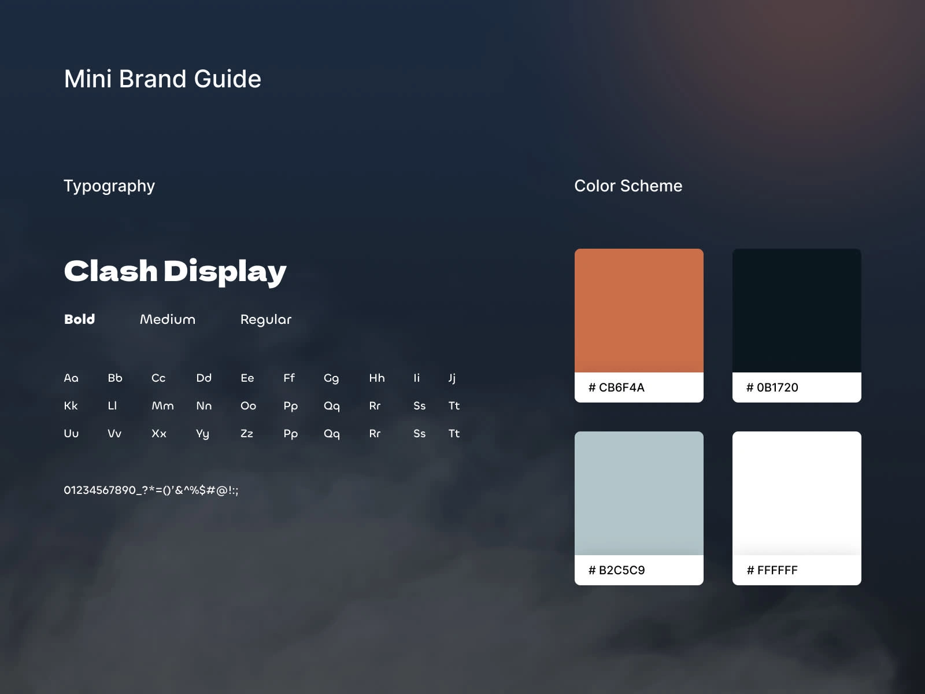Click the # CB6F4A hex label
The image size is (925, 694).
tap(616, 387)
